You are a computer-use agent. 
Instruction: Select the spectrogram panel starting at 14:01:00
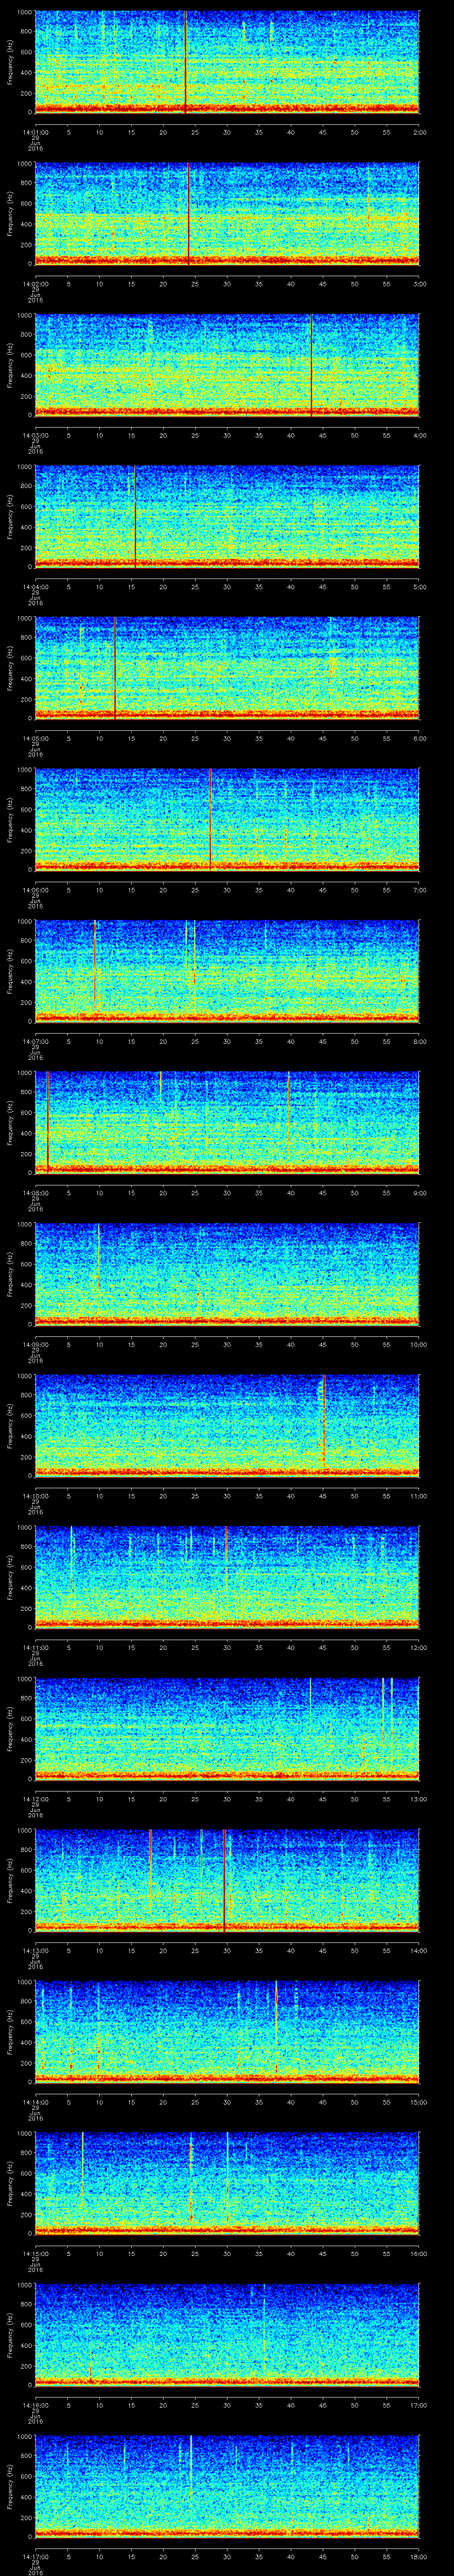tap(227, 62)
